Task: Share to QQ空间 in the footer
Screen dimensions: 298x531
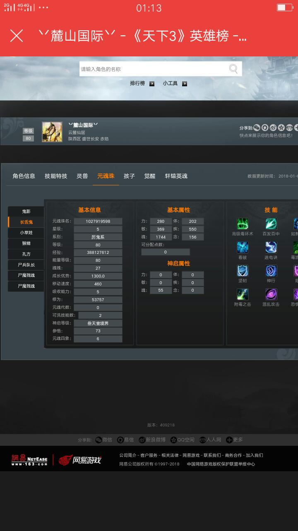Action: pos(182,440)
